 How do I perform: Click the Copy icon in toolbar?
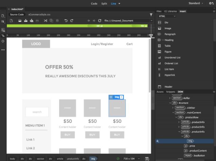tap(52, 21)
